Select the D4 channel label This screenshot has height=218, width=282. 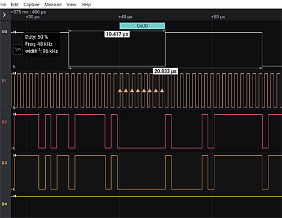tap(4, 204)
